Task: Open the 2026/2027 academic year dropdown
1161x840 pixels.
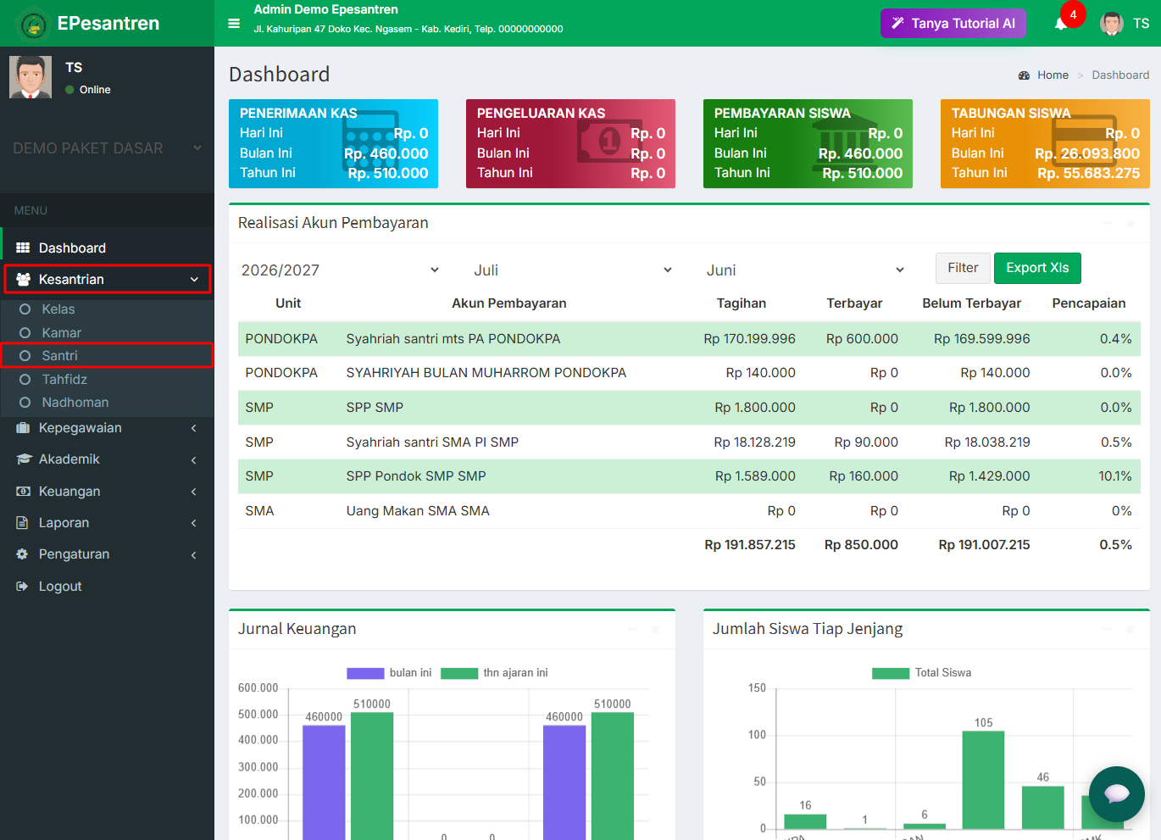Action: [x=340, y=270]
